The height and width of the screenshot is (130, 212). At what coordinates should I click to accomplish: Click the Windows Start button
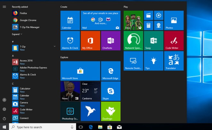pos(4,127)
